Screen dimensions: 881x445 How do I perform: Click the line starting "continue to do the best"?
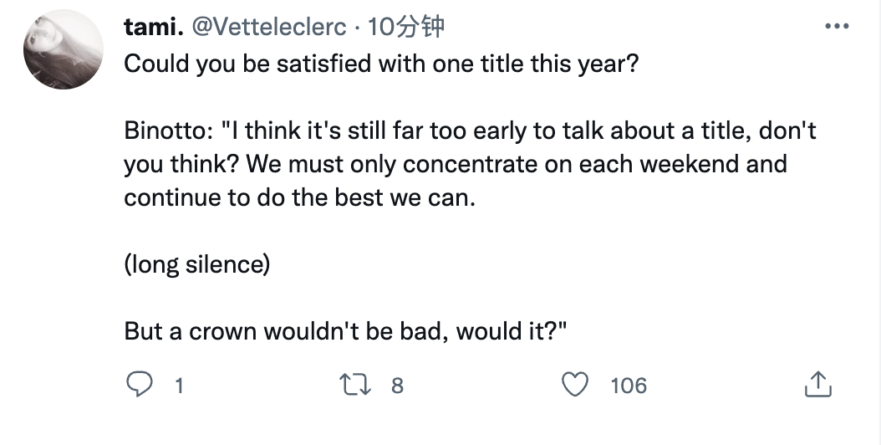coord(299,197)
